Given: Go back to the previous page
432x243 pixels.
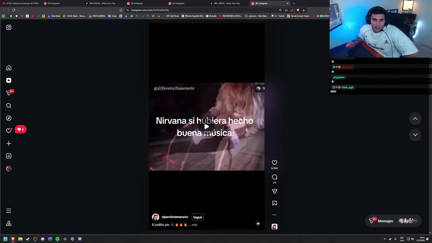Looking at the screenshot, I should pyautogui.click(x=4, y=10).
